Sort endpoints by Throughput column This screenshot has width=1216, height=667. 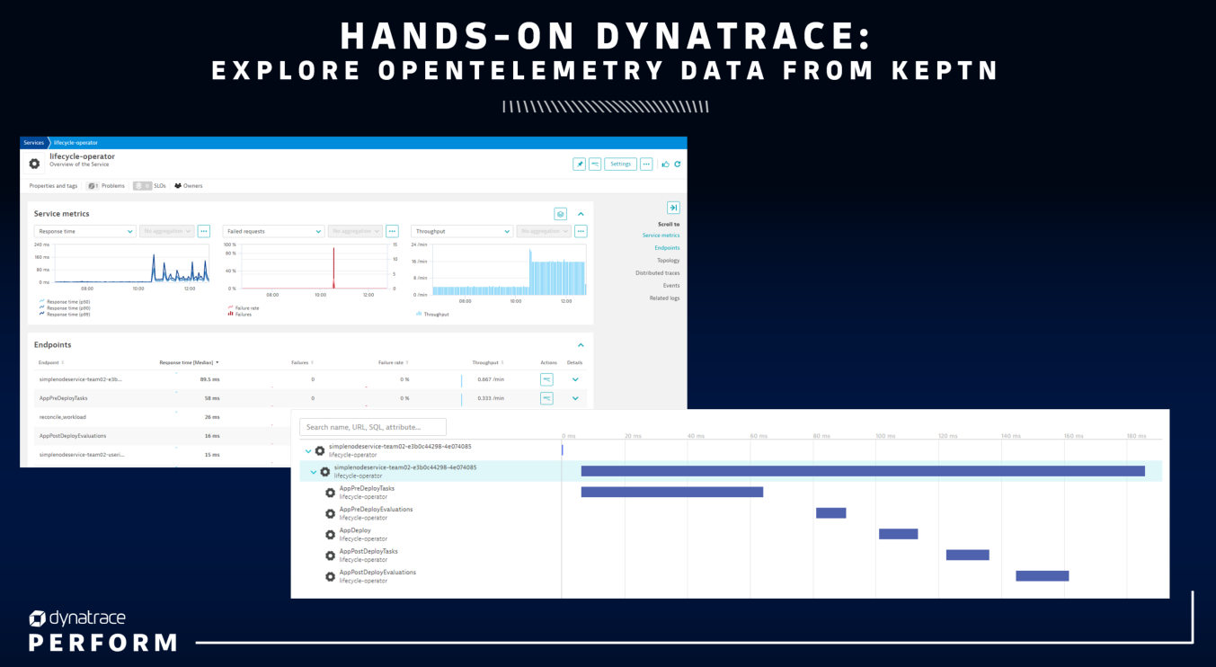point(487,362)
